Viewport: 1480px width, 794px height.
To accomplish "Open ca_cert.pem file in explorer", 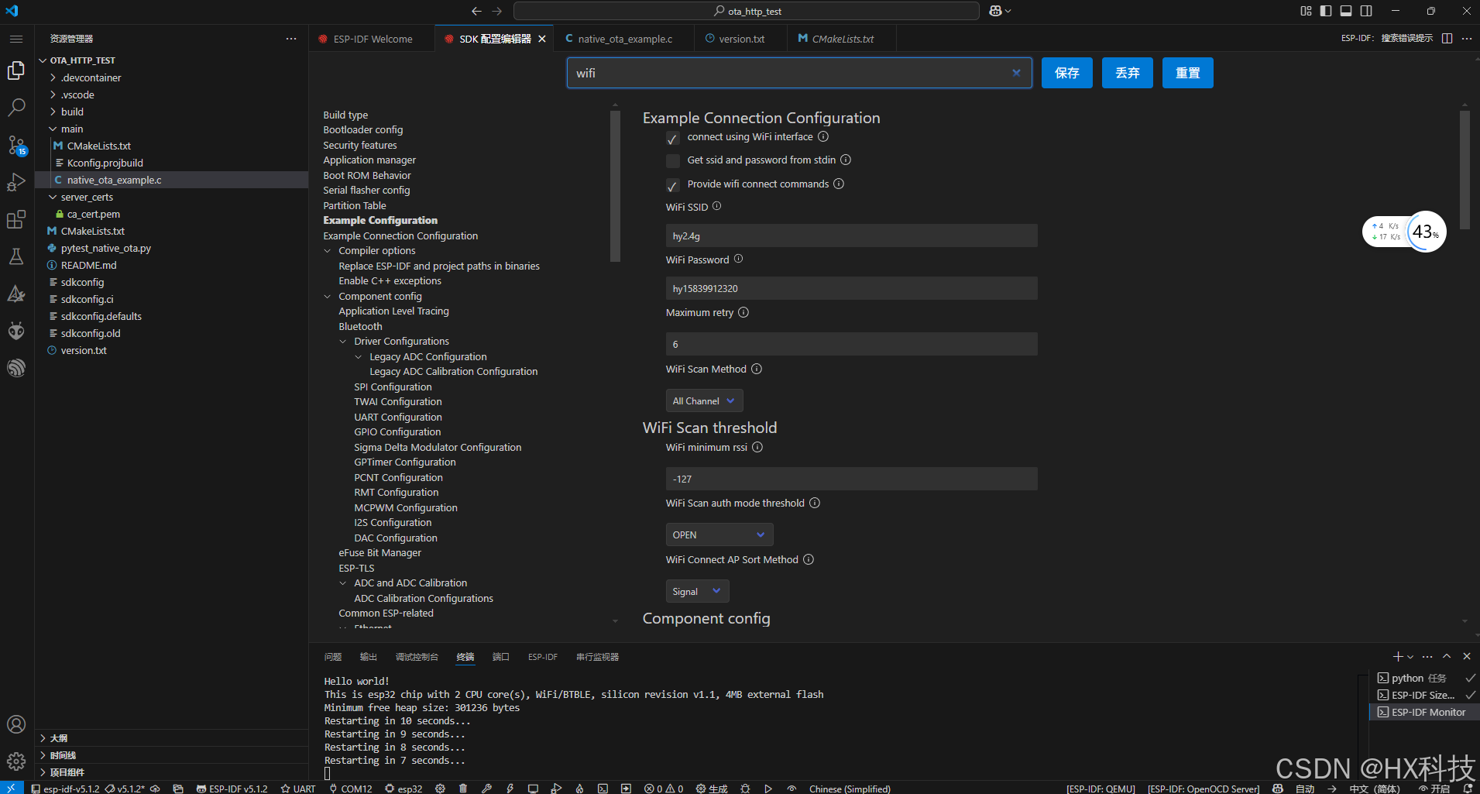I will 93,214.
